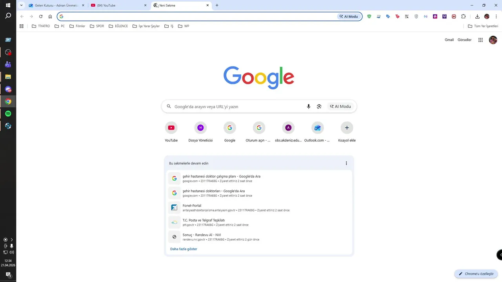Viewport: 502px width, 282px height.
Task: Click the red Tp extension icon
Action: [397, 16]
